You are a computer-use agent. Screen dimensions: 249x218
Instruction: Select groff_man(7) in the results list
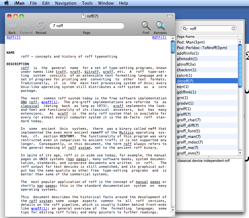189,136
